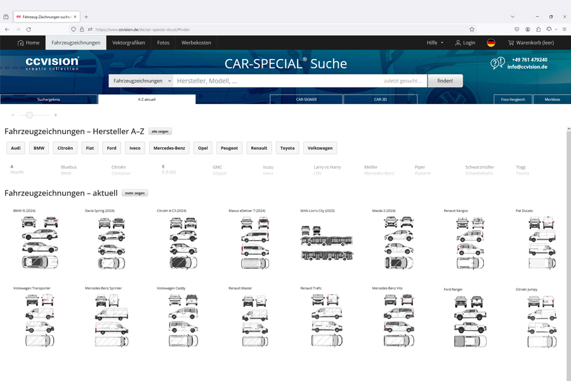
Task: Open the list all tabs dropdown
Action: (513, 17)
